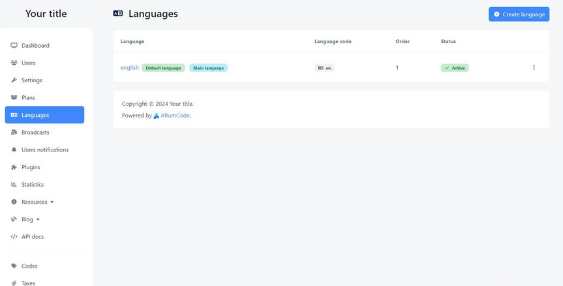Open the three-dot actions menu for english

pyautogui.click(x=534, y=68)
